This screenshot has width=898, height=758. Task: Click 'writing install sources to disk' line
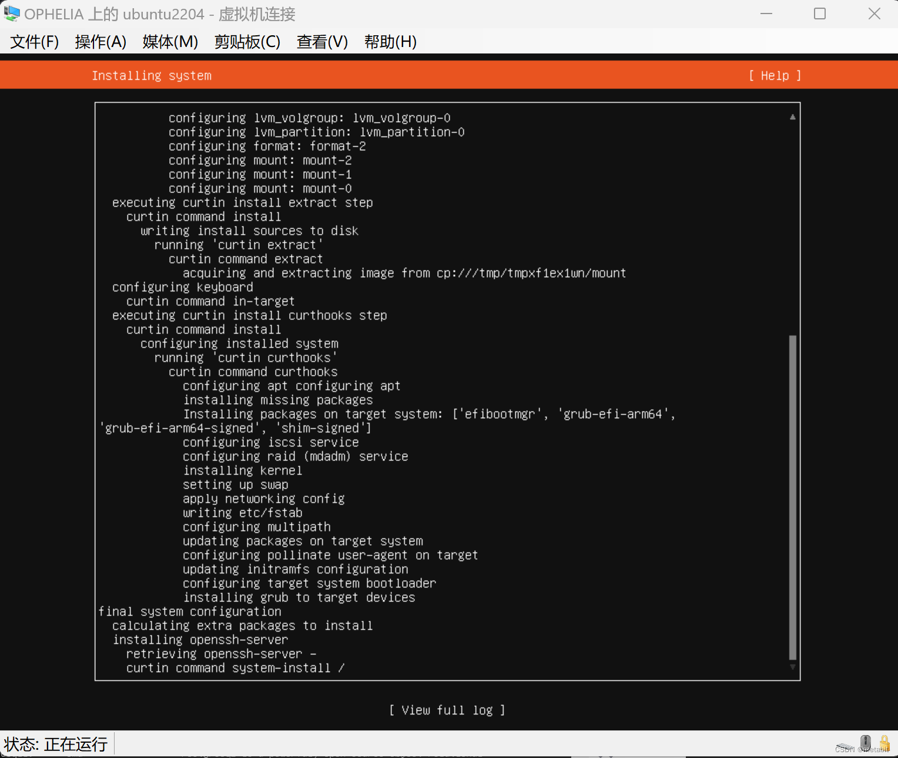250,231
